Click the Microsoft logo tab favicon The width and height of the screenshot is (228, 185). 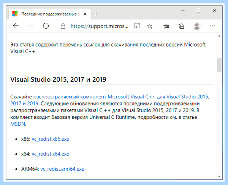click(15, 14)
